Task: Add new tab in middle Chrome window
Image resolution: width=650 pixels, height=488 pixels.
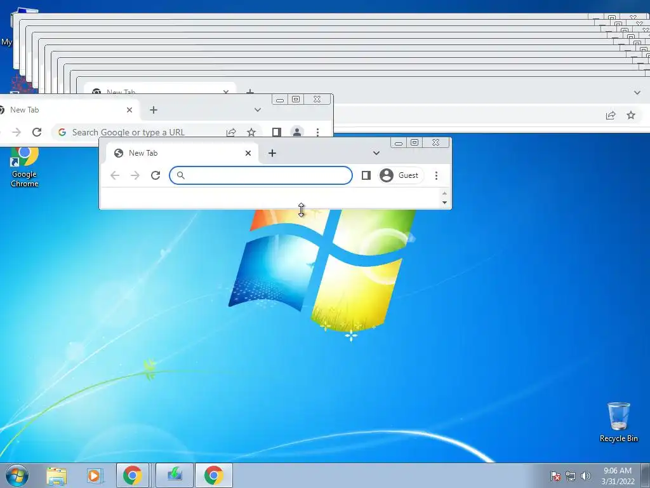Action: (154, 110)
